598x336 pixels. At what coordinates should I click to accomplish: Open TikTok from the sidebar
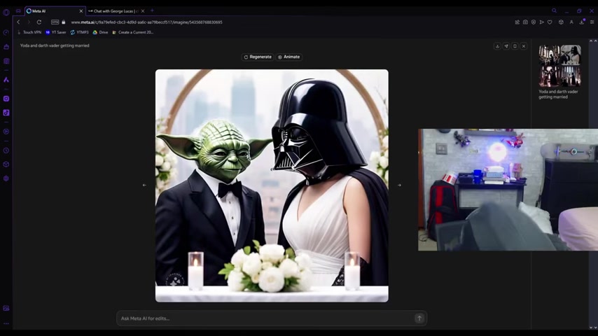pyautogui.click(x=6, y=113)
